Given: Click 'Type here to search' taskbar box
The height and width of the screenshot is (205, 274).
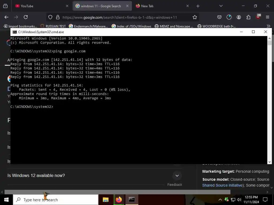Looking at the screenshot, I should pyautogui.click(x=56, y=200).
